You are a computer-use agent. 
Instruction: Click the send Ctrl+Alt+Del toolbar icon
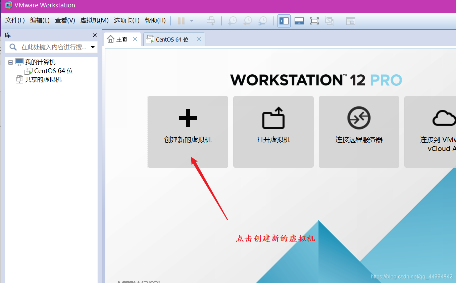[211, 21]
